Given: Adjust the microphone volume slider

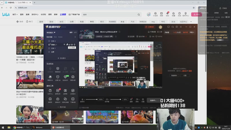Looking at the screenshot, I should click(91, 99).
